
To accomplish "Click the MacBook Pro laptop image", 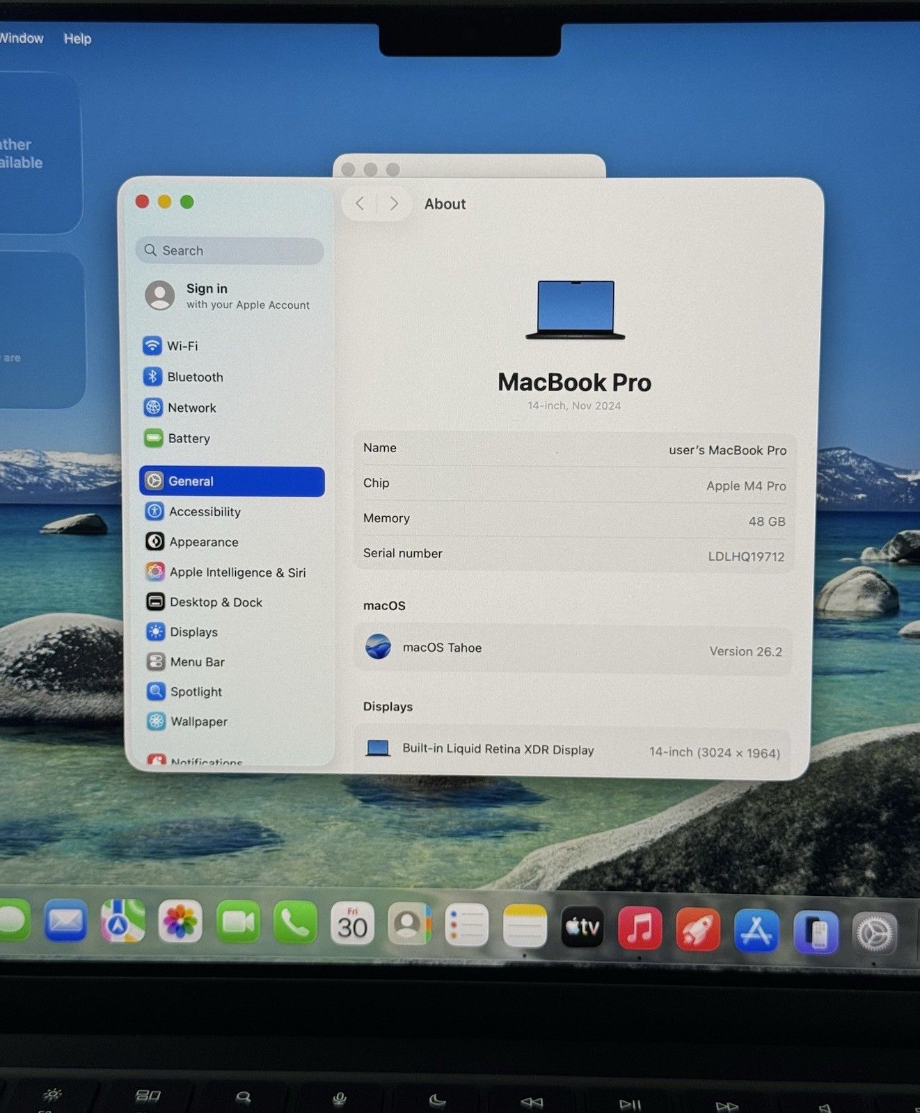I will (x=576, y=310).
